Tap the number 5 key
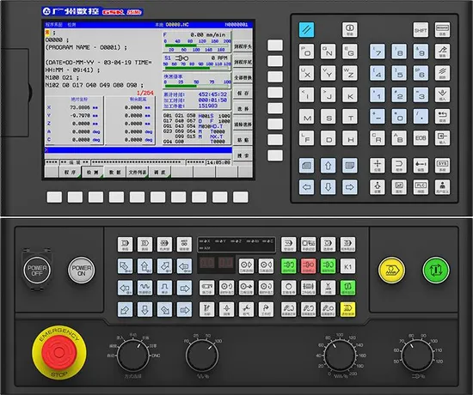The image size is (473, 395). 399,73
